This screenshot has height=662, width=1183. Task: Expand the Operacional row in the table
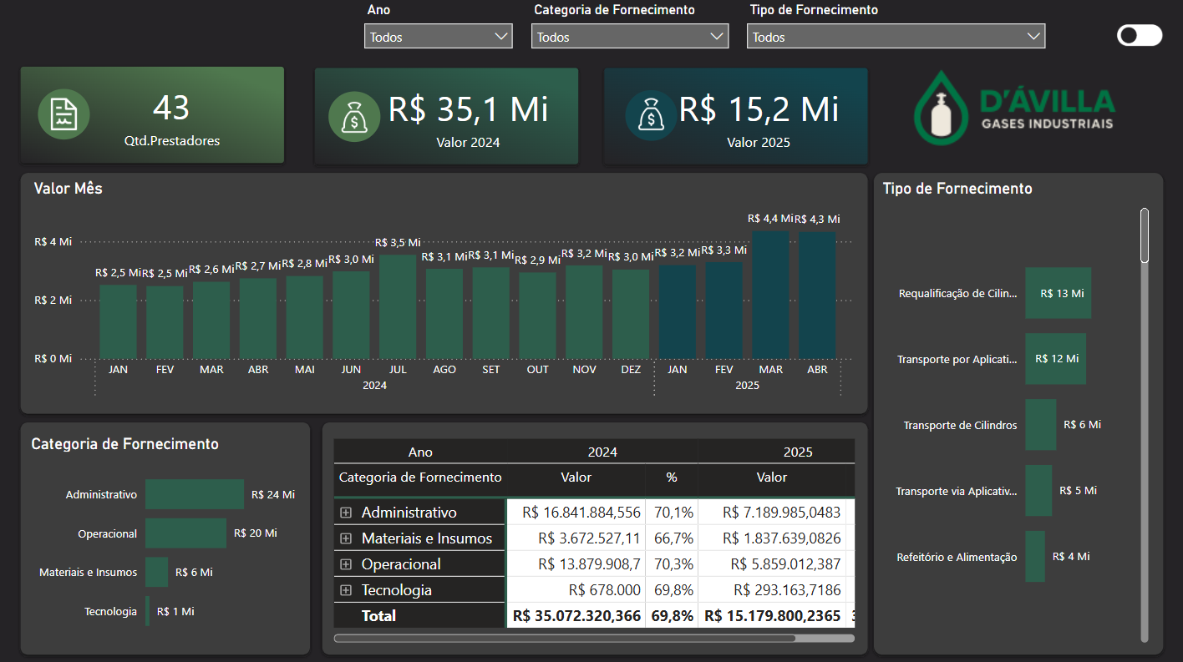point(346,564)
